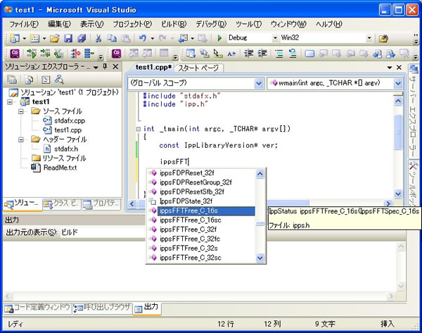Click the Toggle Bookmark toolbar icon

click(309, 54)
